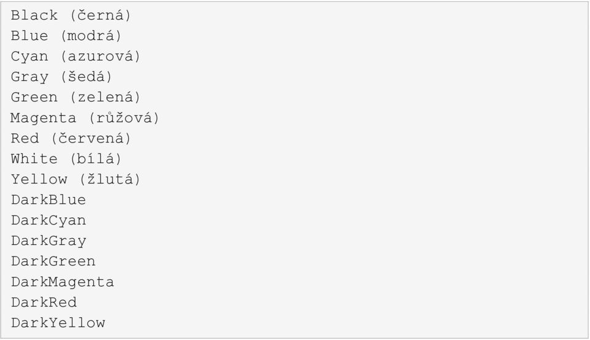Select the Magenta (růžová) line
Screen dimensions: 590x340
pyautogui.click(x=85, y=118)
